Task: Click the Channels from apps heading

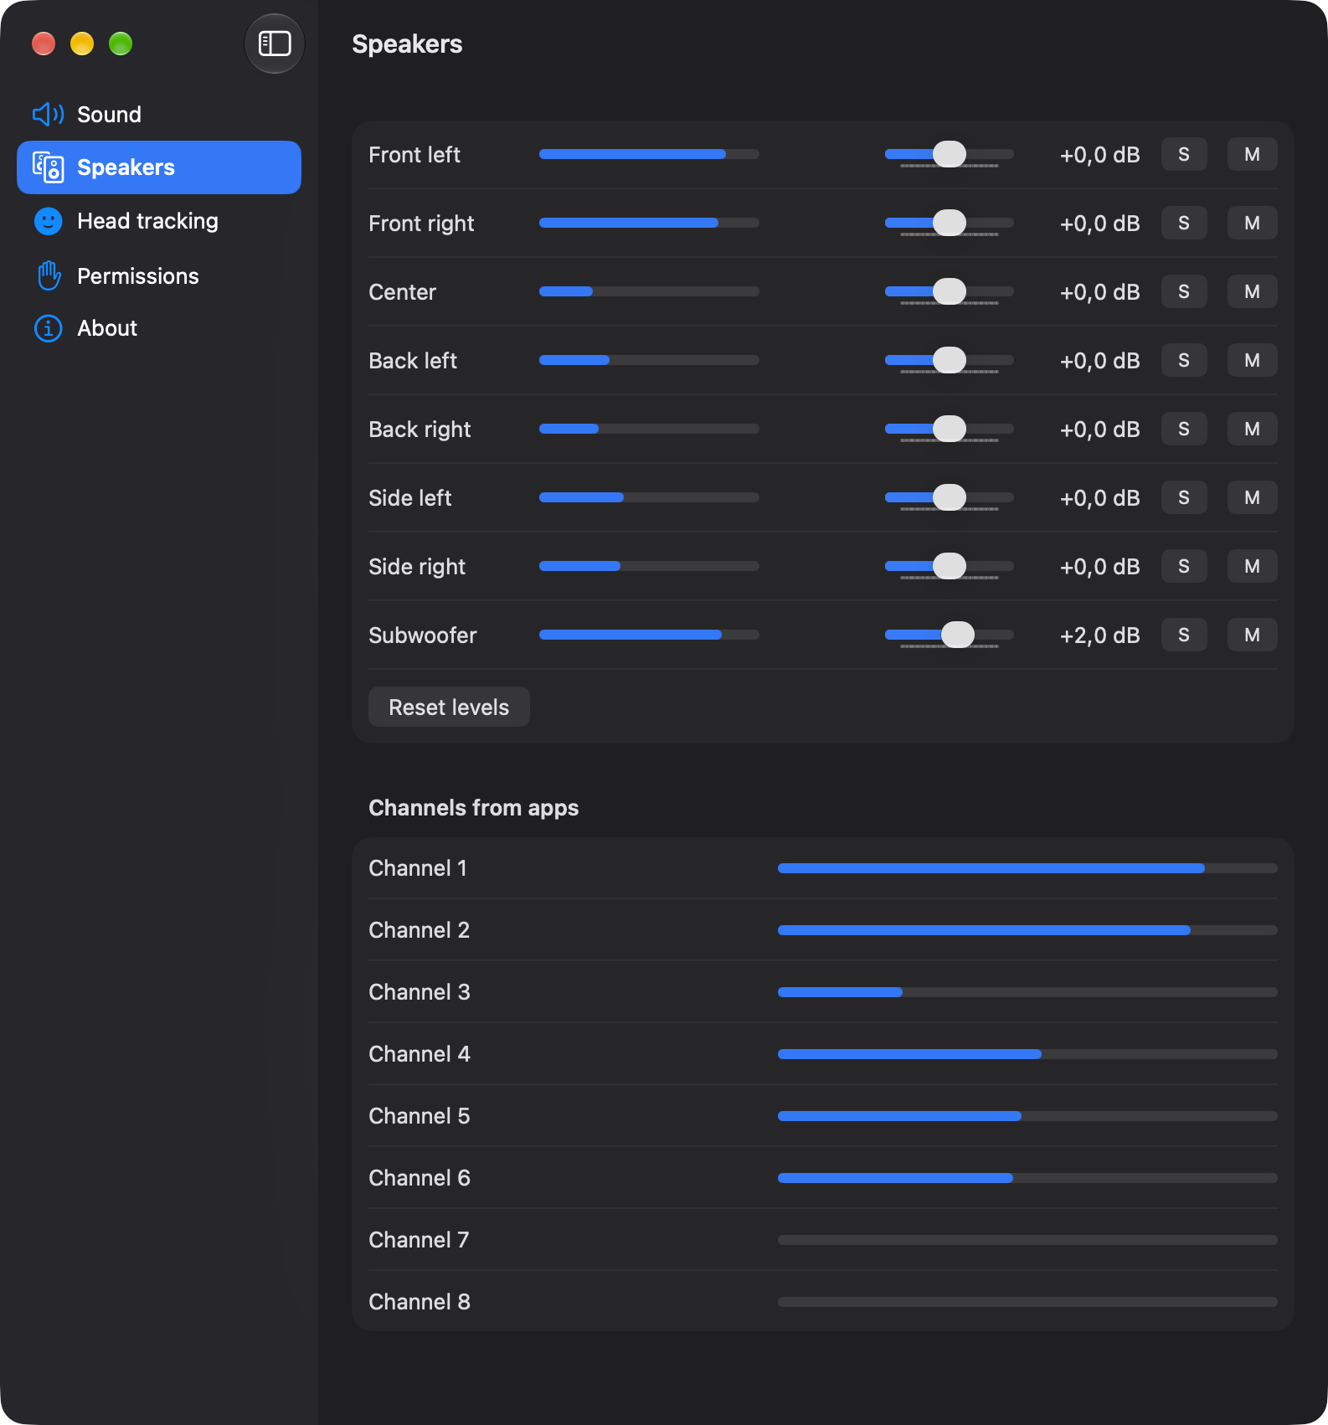Action: [474, 808]
